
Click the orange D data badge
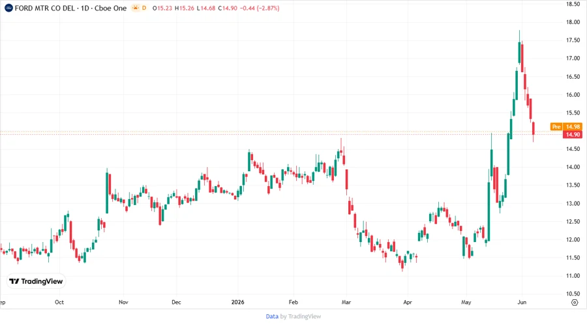[x=144, y=8]
